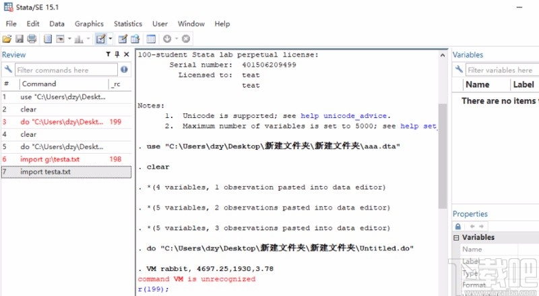The height and width of the screenshot is (296, 539).
Task: Open the Edit menu
Action: (x=33, y=24)
